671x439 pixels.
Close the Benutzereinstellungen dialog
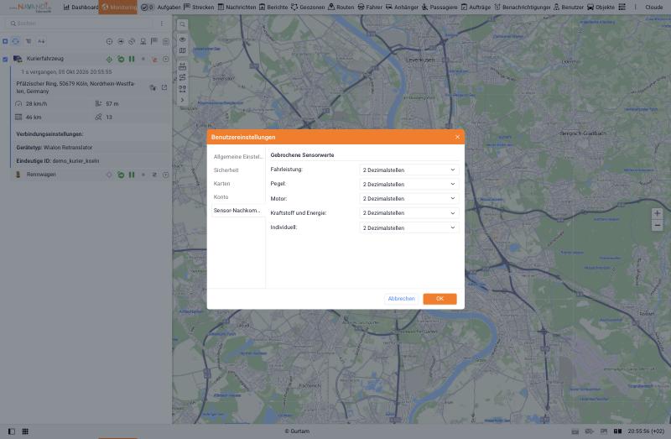457,137
